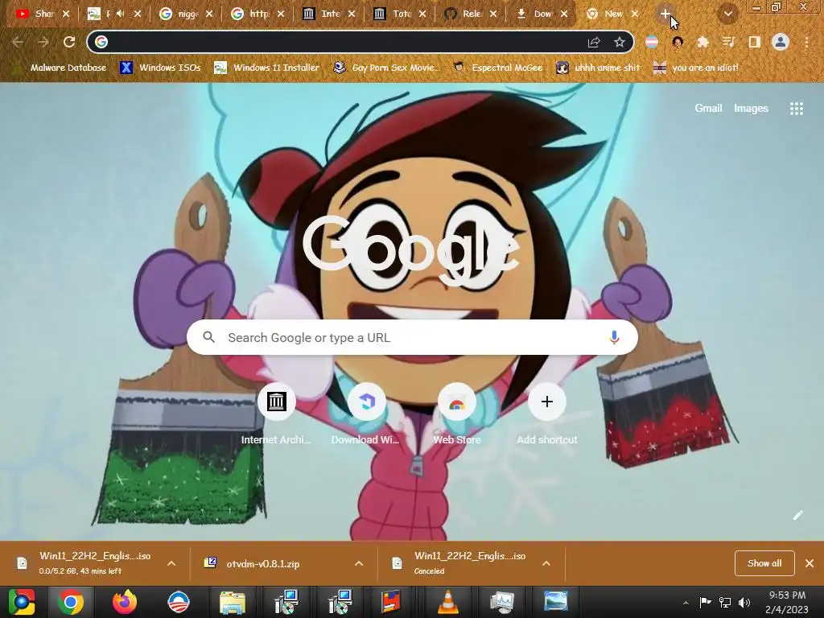Click the striped flag extension icon
Viewport: 824px width, 618px height.
click(x=652, y=42)
